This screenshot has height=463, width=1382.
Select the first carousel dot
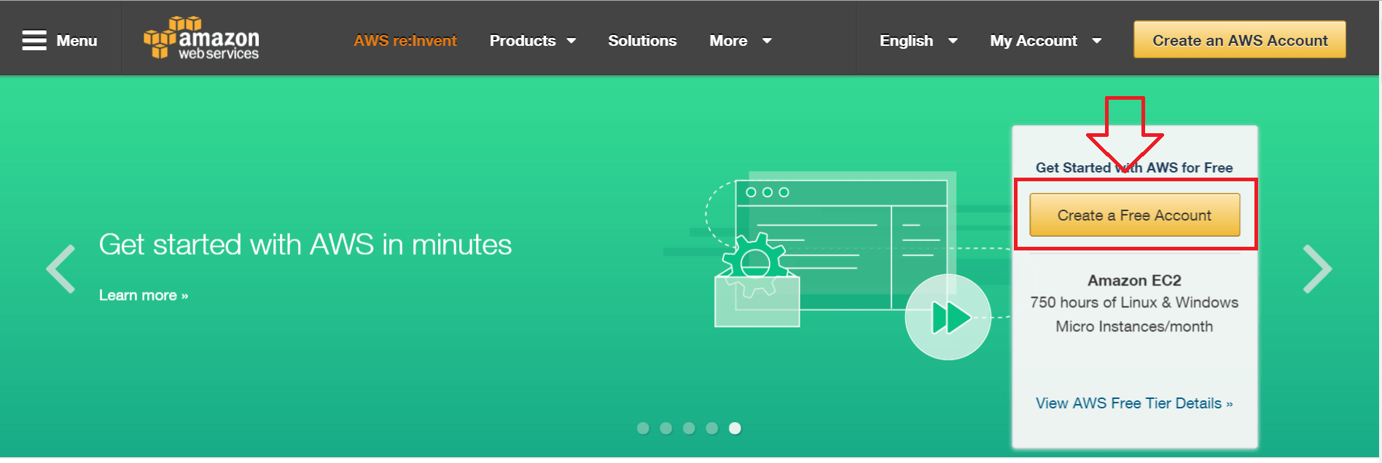[x=643, y=428]
